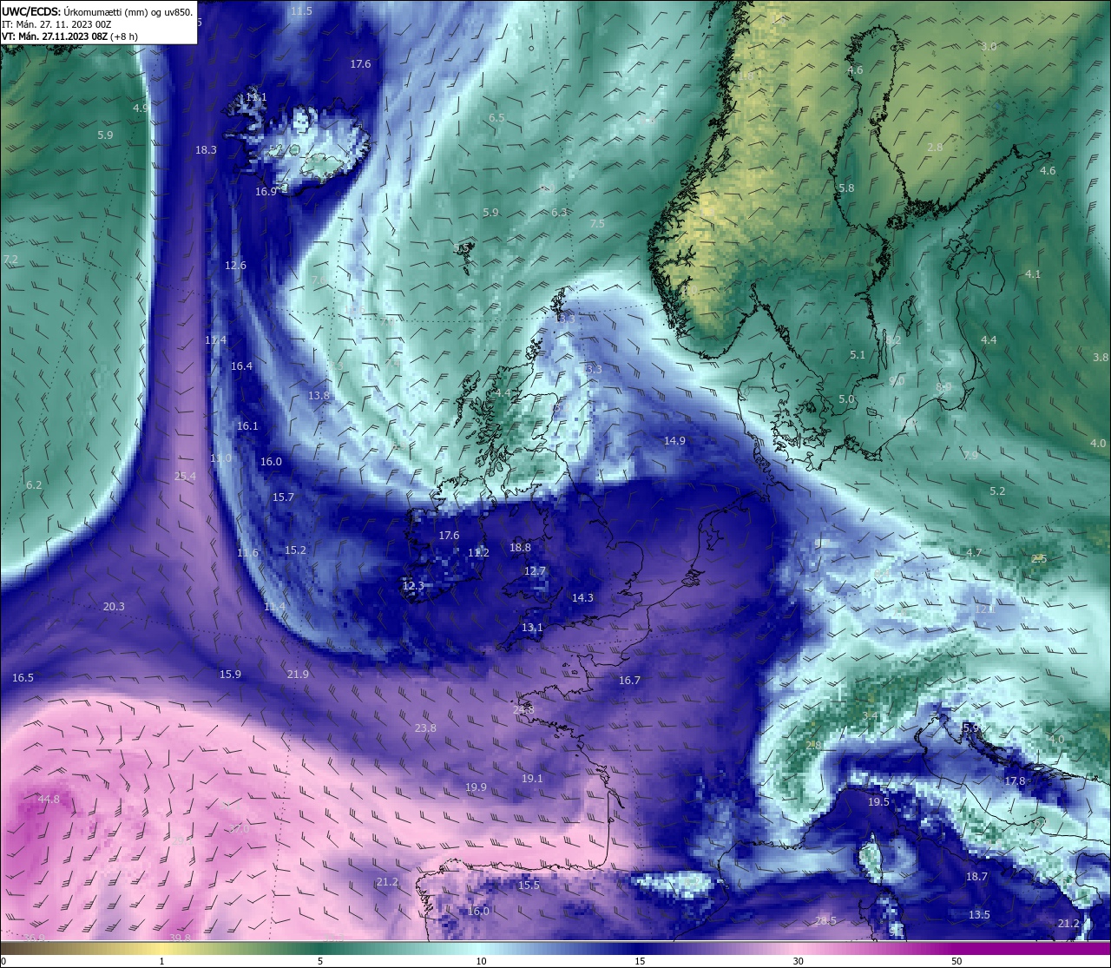
Task: Click the 13.8 value label
Action: pos(319,395)
